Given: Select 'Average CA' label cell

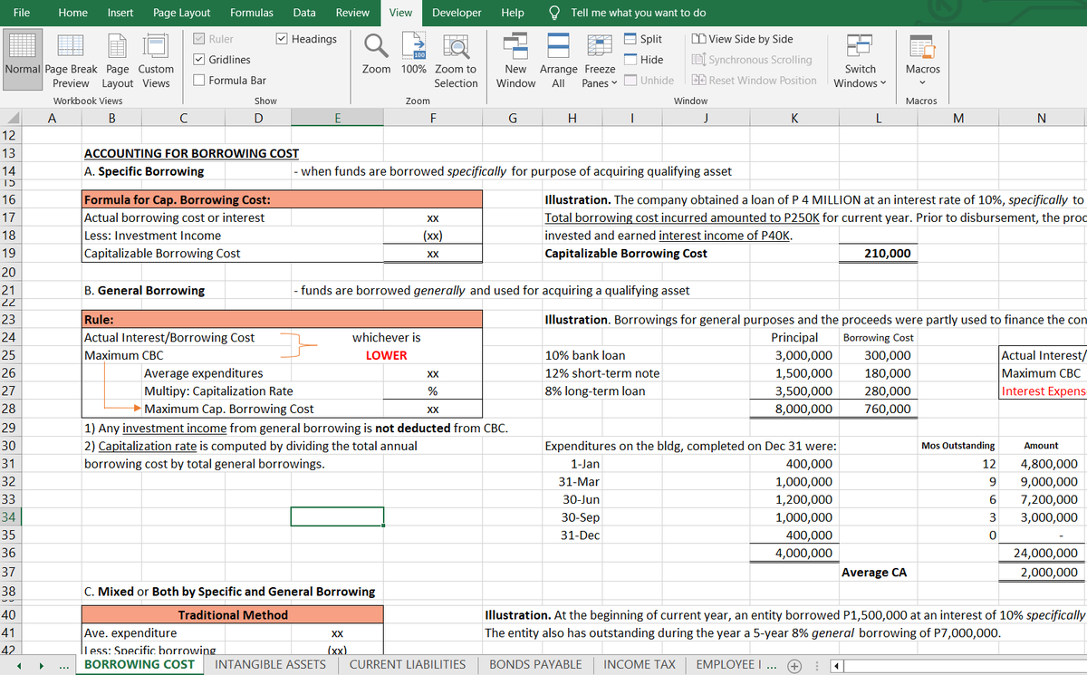Looking at the screenshot, I should click(874, 573).
